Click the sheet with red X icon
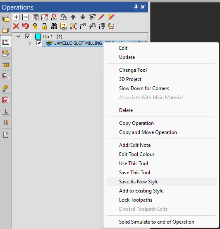The height and width of the screenshot is (229, 220). point(45,17)
